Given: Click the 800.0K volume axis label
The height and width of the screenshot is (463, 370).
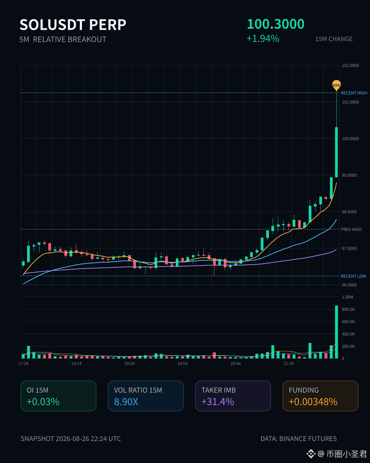Looking at the screenshot, I should click(348, 309).
